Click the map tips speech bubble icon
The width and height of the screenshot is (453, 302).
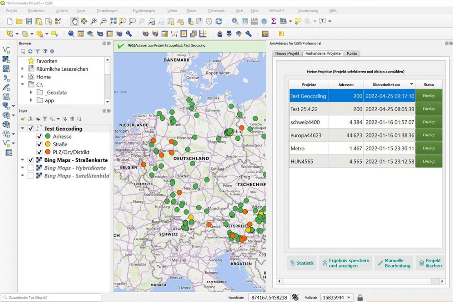298,21
